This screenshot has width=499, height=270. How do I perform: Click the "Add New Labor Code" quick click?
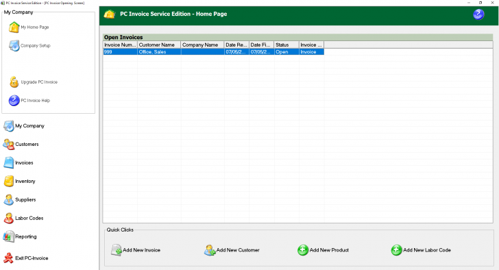(427, 250)
